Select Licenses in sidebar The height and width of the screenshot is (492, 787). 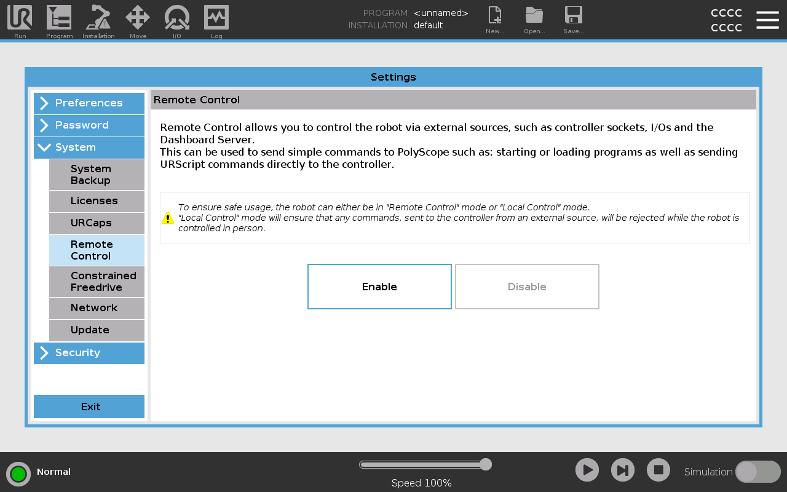[x=97, y=201]
